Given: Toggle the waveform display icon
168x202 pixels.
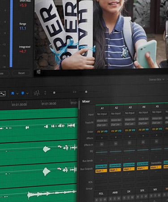Looking at the screenshot, I should click(x=37, y=93).
